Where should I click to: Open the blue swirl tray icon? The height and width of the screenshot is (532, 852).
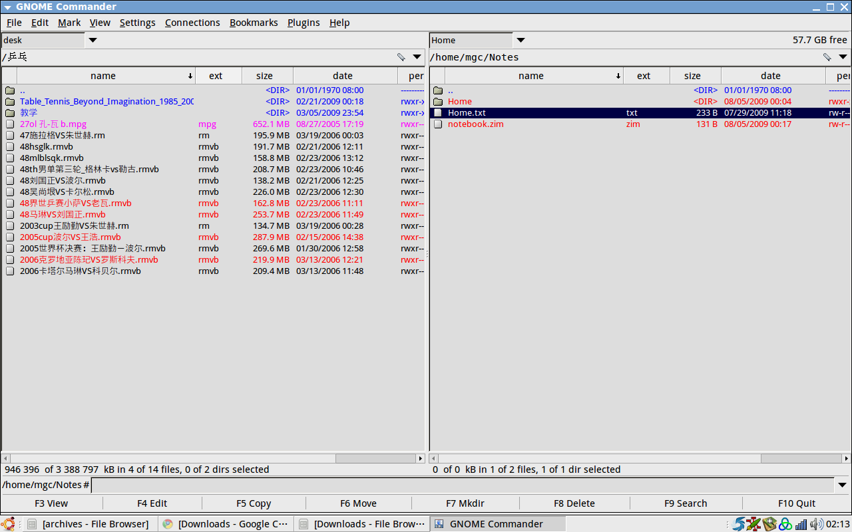[x=739, y=524]
